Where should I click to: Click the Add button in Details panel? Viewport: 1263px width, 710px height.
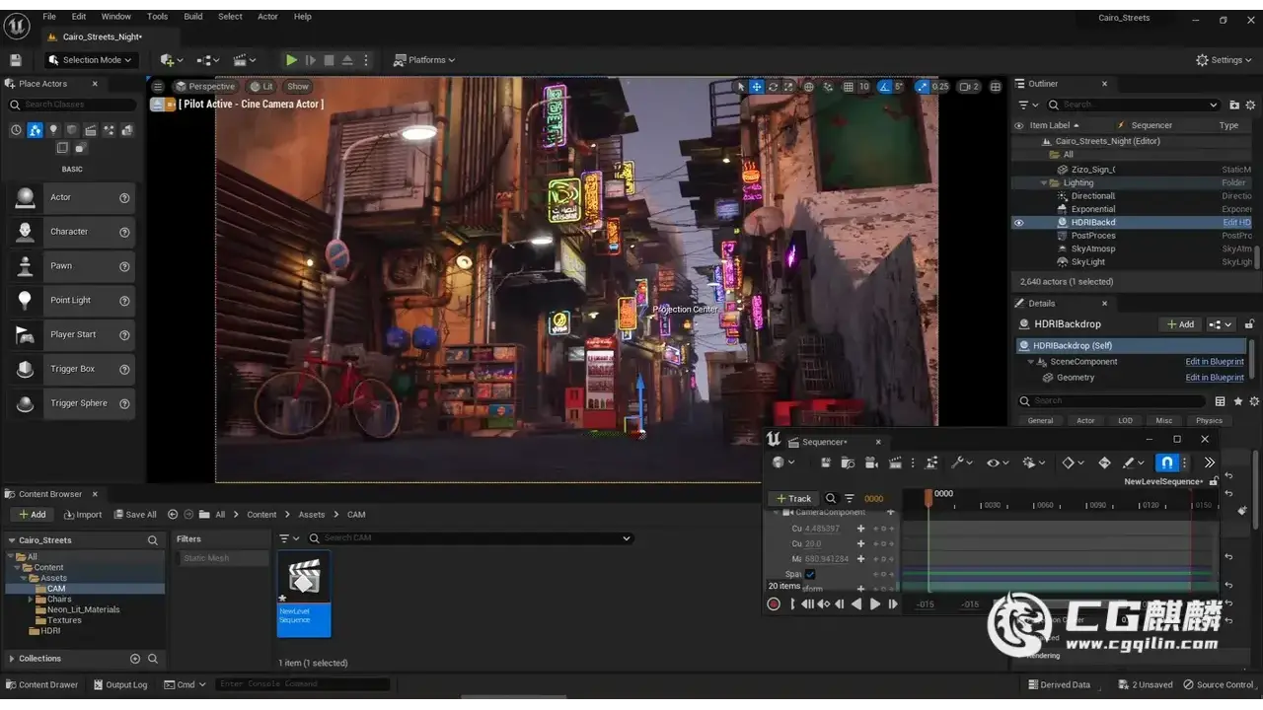[x=1180, y=324]
